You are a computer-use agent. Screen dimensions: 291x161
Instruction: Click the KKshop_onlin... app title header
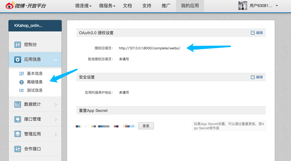(x=35, y=26)
